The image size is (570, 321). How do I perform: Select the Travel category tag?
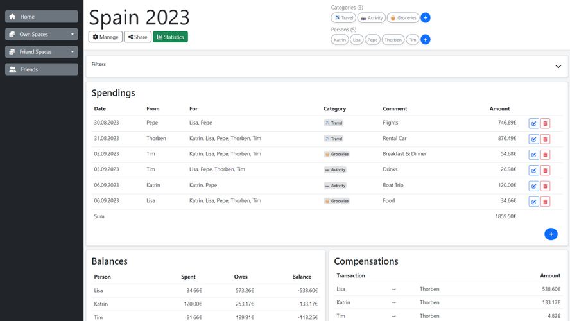pos(343,18)
